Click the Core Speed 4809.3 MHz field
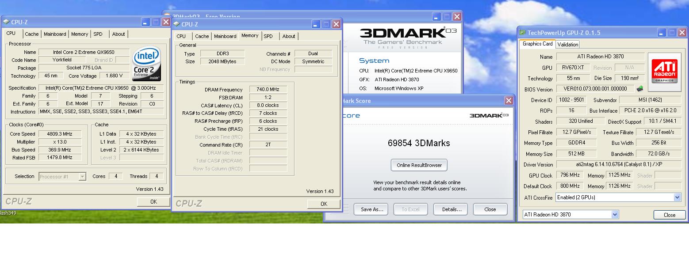689x265 pixels. [59, 134]
